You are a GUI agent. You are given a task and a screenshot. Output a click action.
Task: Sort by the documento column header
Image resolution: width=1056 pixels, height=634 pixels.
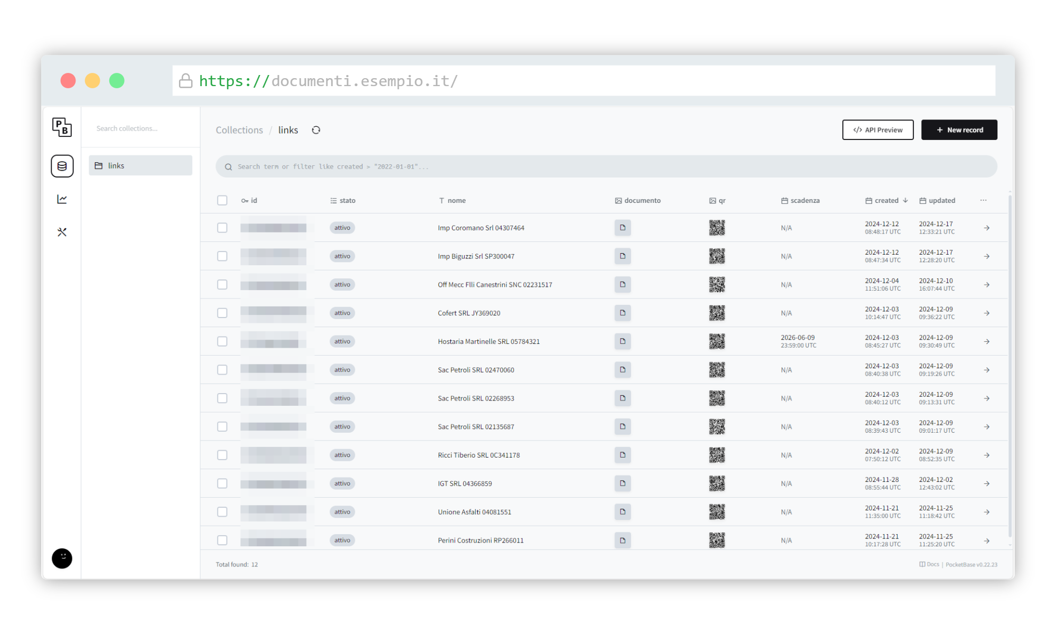pos(638,200)
